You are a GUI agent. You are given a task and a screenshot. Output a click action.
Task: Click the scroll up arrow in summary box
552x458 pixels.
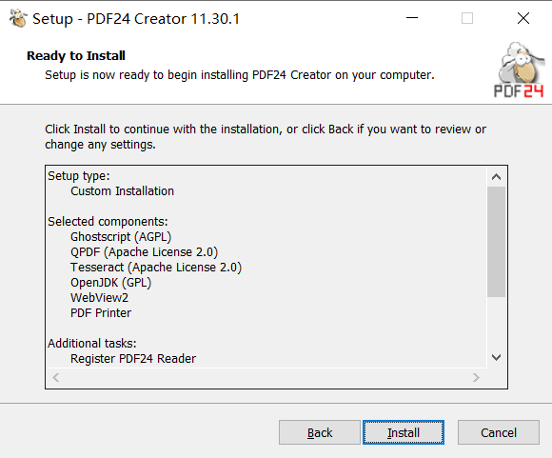click(497, 177)
